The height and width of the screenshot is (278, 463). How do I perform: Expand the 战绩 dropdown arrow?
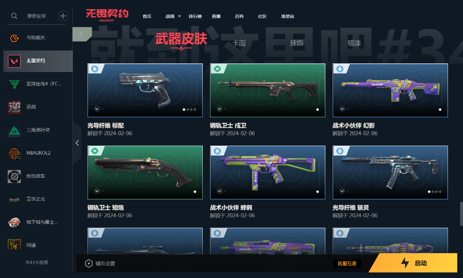click(179, 17)
